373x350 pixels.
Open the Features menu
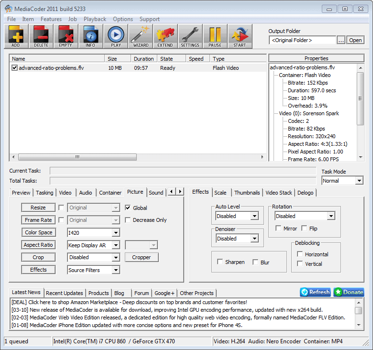point(51,19)
